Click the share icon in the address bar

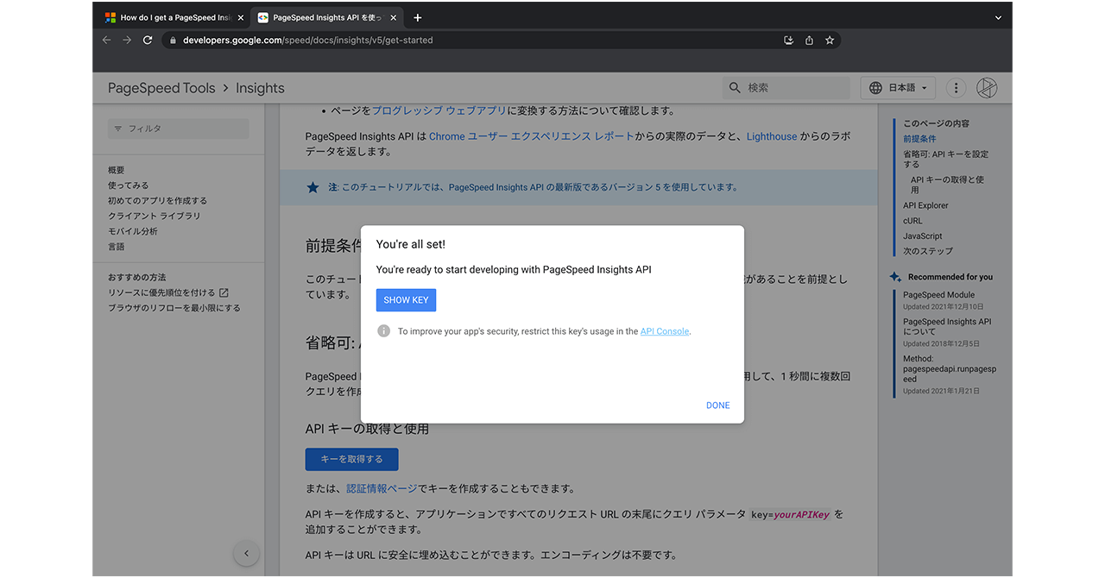[809, 41]
